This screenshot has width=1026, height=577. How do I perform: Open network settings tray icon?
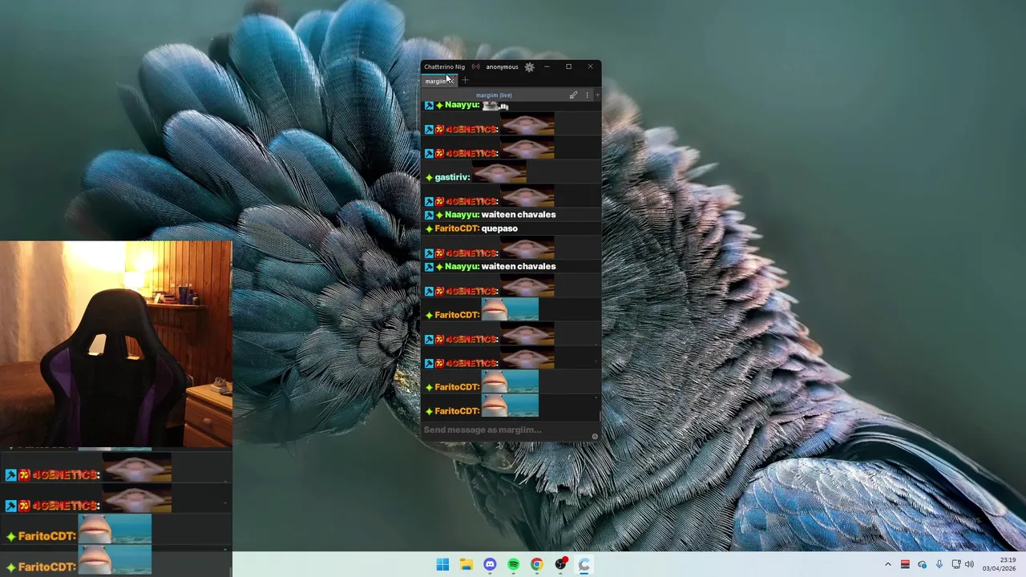click(x=955, y=565)
